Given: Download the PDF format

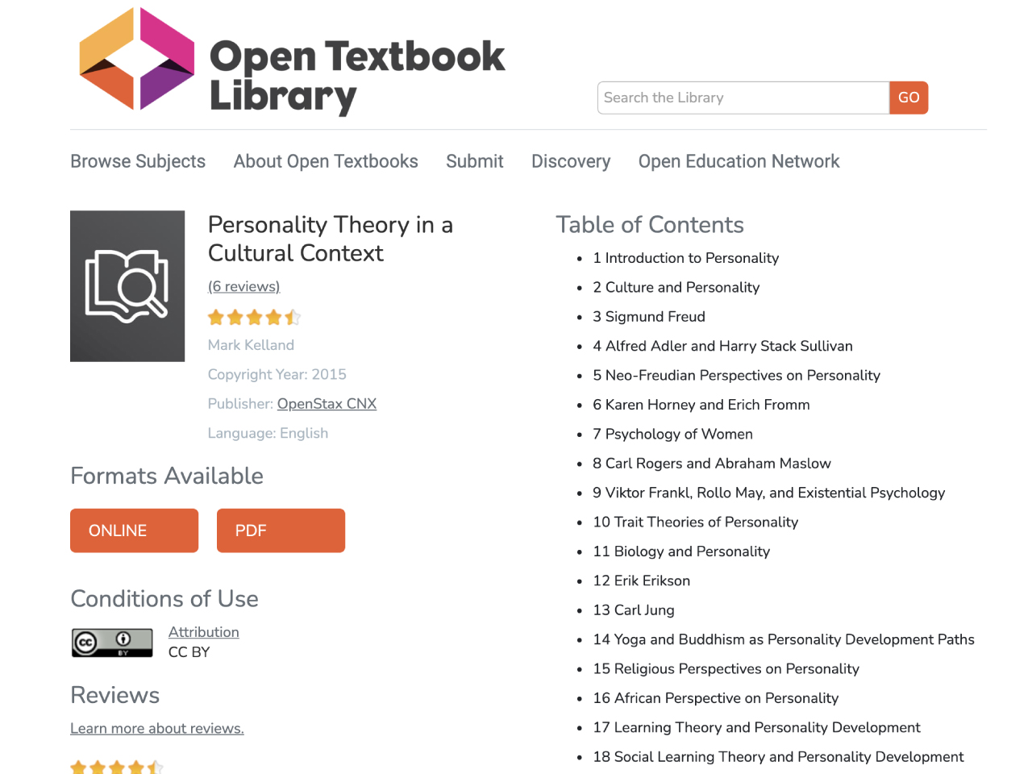Looking at the screenshot, I should (x=281, y=531).
